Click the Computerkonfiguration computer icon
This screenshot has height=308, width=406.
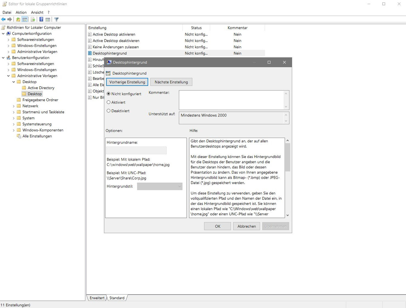(9, 34)
